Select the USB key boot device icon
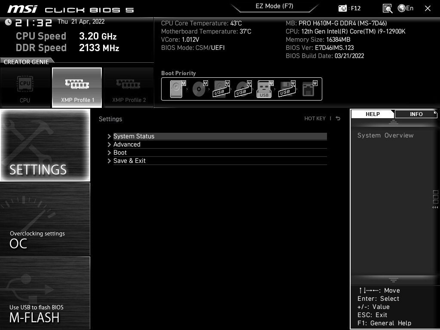440x330 pixels. click(265, 89)
